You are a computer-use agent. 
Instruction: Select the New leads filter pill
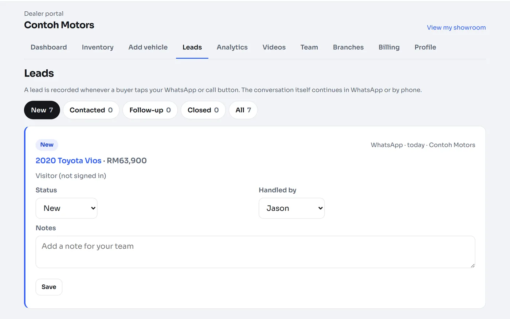pyautogui.click(x=42, y=110)
